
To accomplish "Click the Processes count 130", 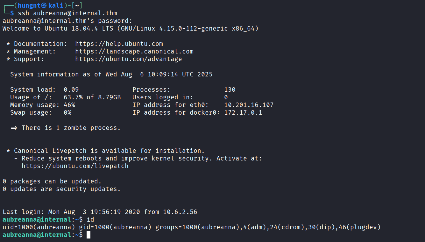I will (x=230, y=90).
